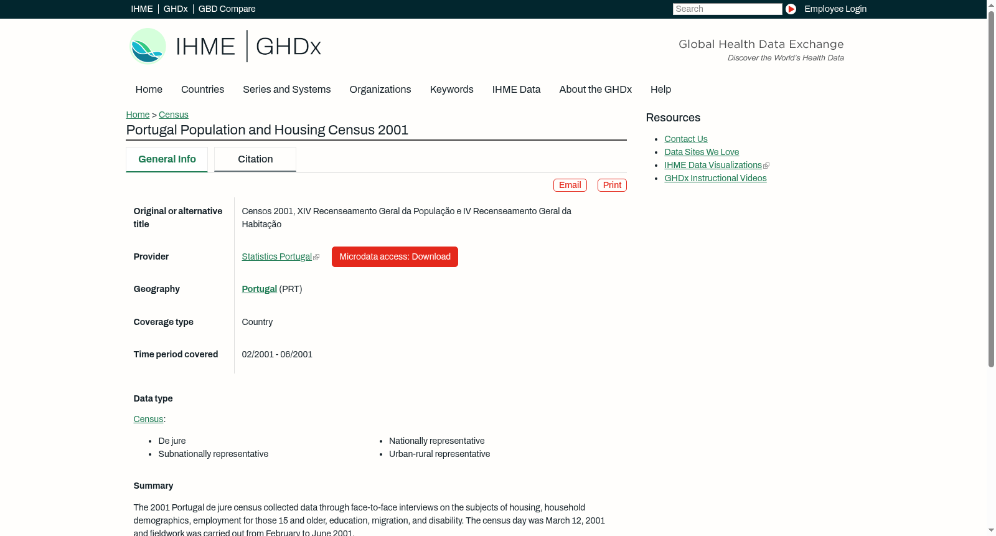Switch to the Citation tab

pyautogui.click(x=255, y=159)
